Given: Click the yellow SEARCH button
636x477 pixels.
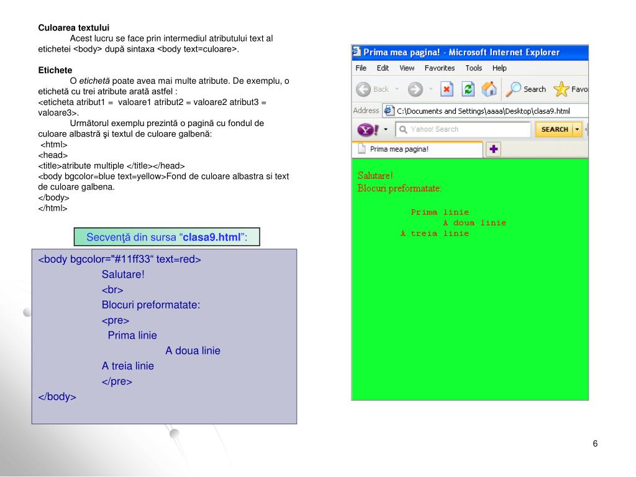Looking at the screenshot, I should click(x=555, y=129).
